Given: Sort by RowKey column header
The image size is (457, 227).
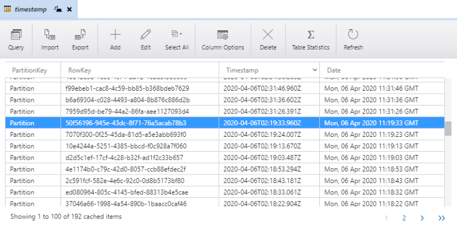Looking at the screenshot, I should pos(140,70).
